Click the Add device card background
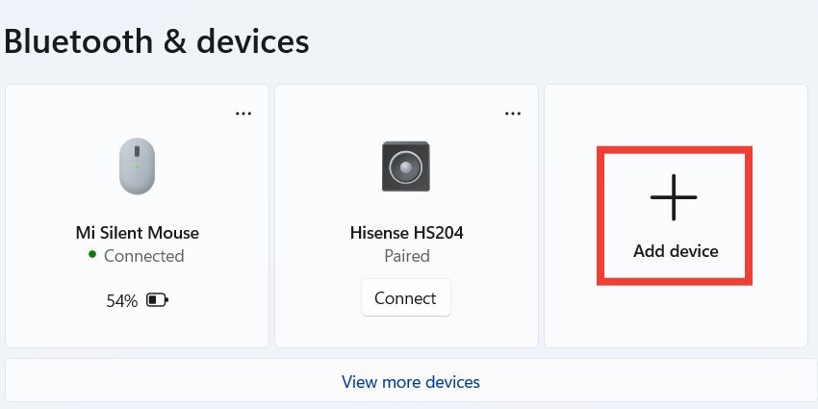 pyautogui.click(x=677, y=216)
